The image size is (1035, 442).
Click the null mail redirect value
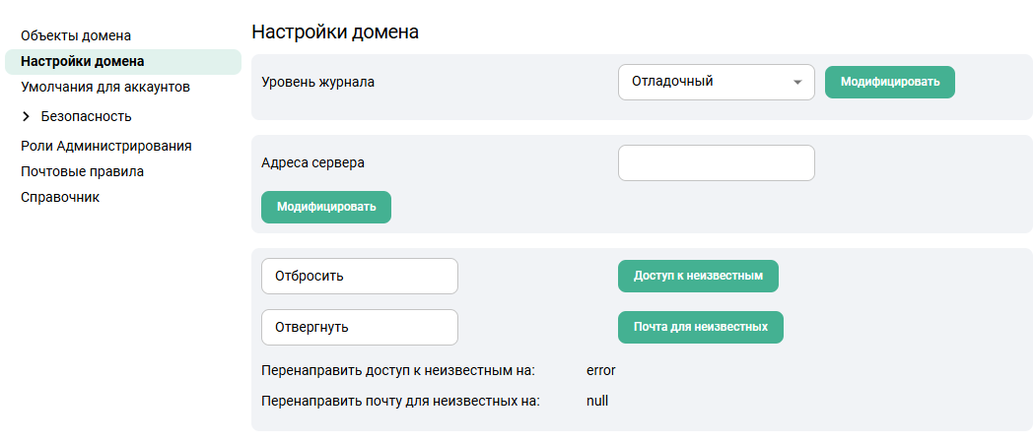pyautogui.click(x=597, y=402)
